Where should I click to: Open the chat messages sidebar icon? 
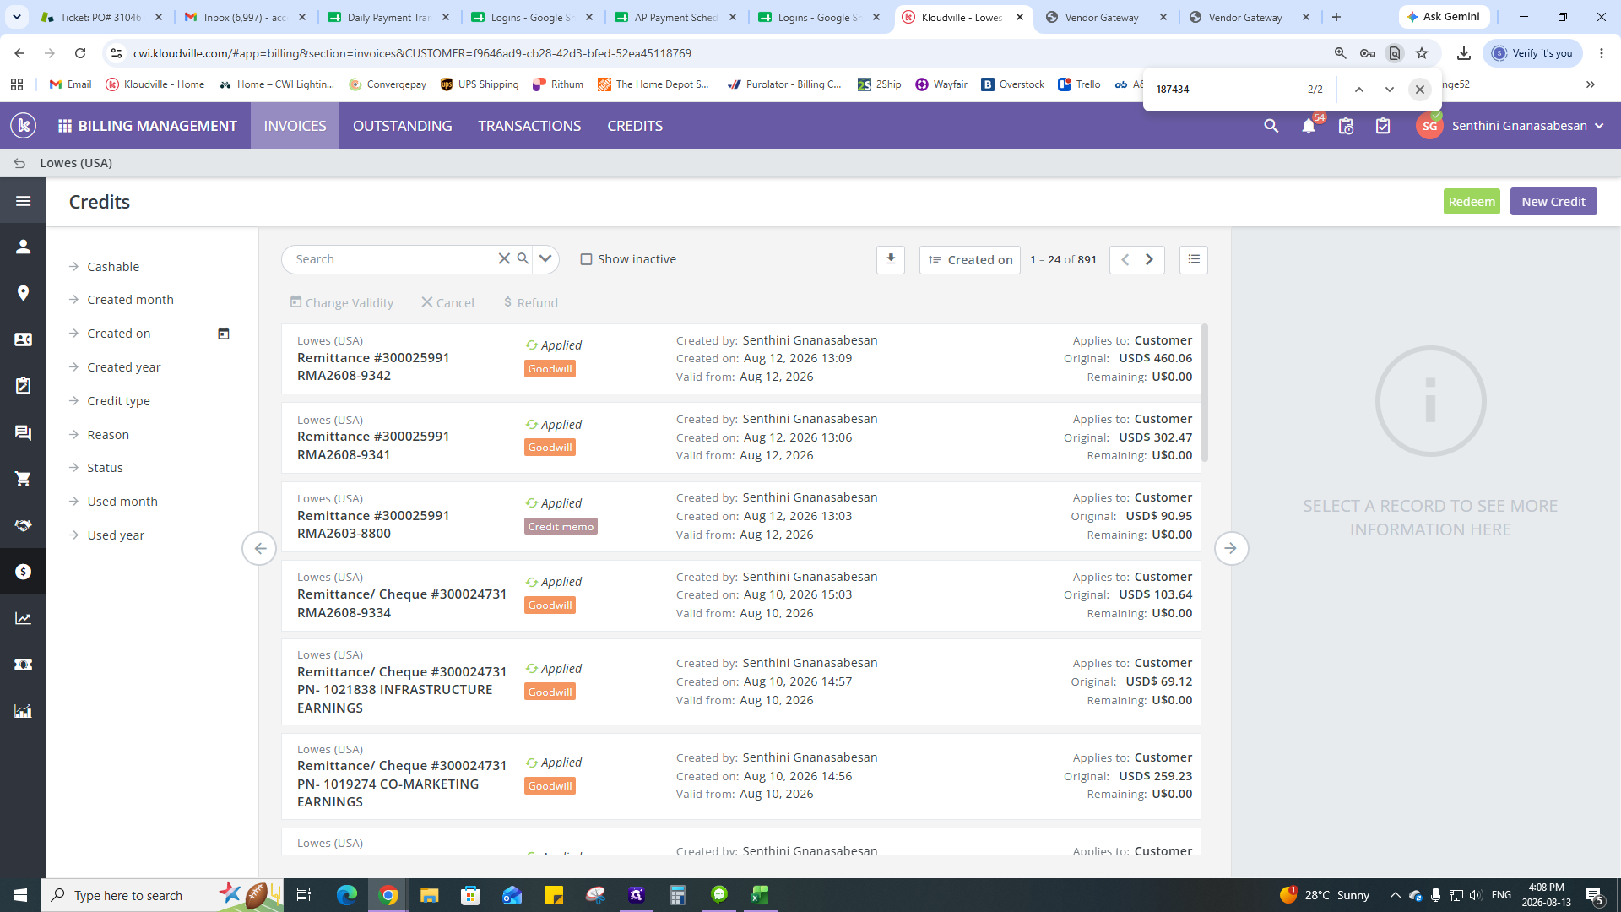23,432
